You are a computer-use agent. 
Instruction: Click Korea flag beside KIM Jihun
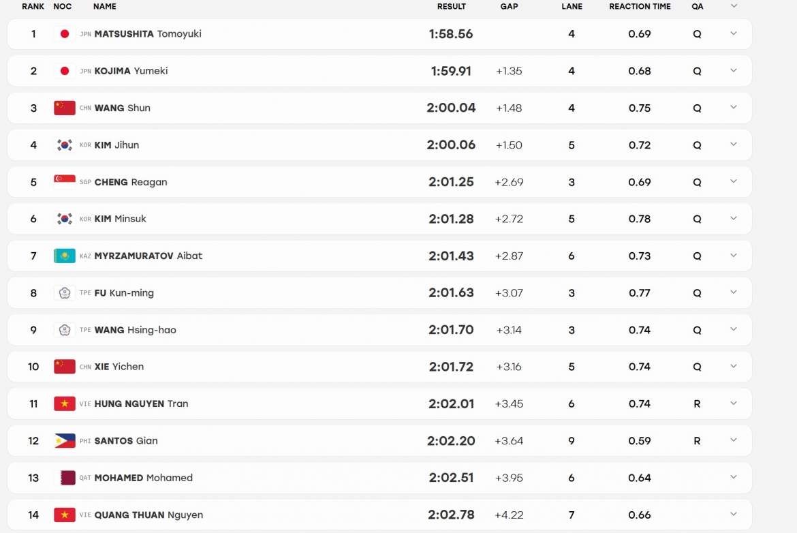point(65,145)
